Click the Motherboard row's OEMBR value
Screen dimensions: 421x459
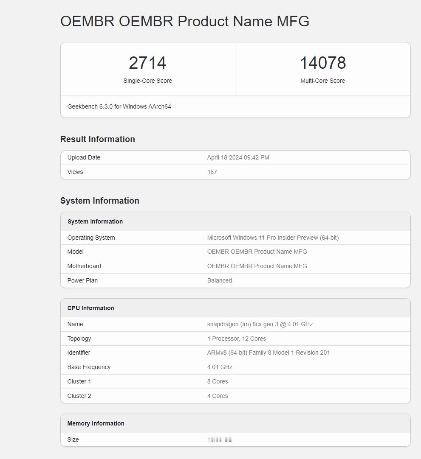[x=257, y=266]
